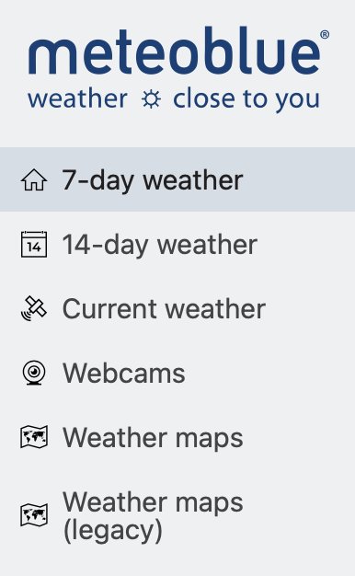
Task: Click the highlighted 7-day weather row background
Action: coord(177,179)
